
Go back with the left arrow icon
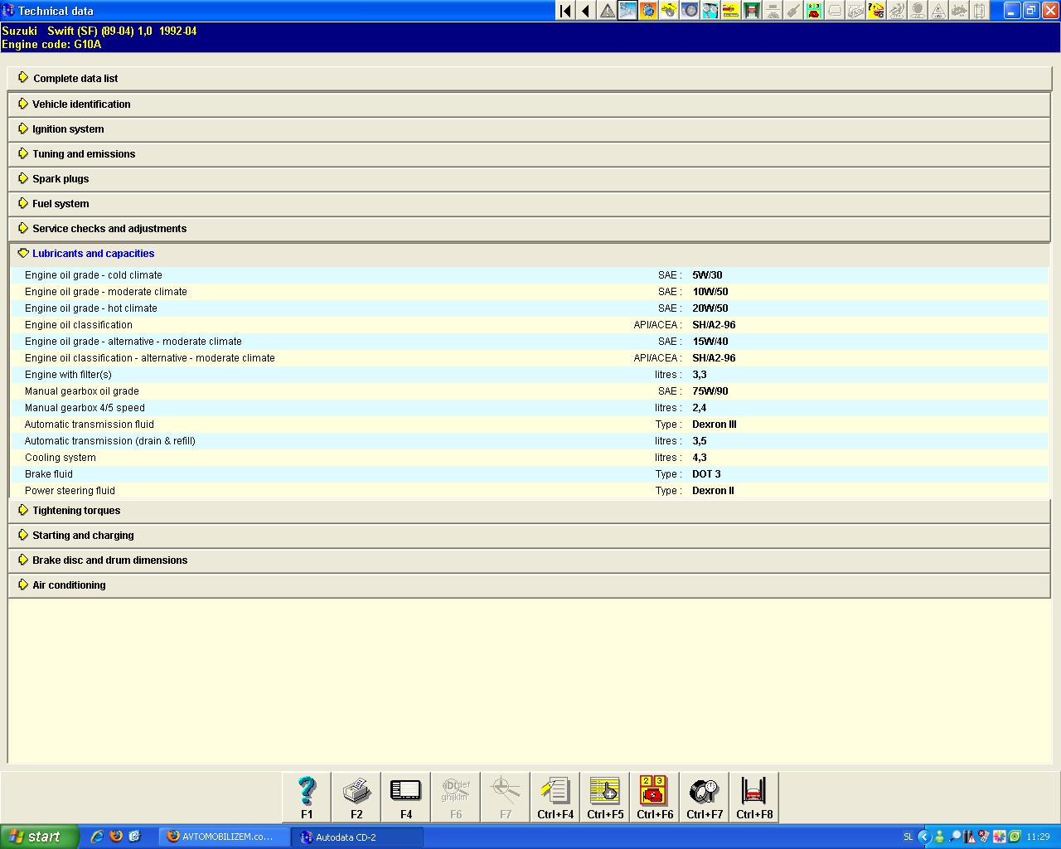586,11
